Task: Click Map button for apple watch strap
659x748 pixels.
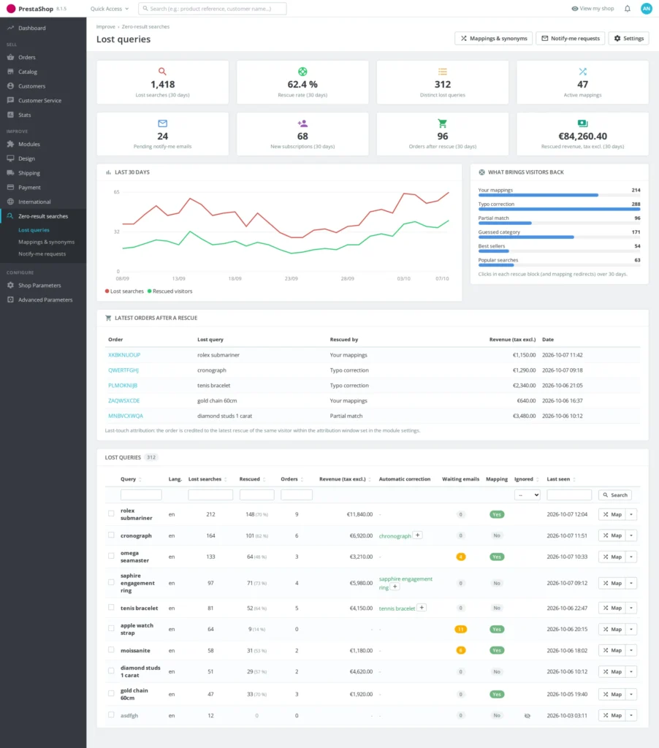Action: [x=612, y=629]
